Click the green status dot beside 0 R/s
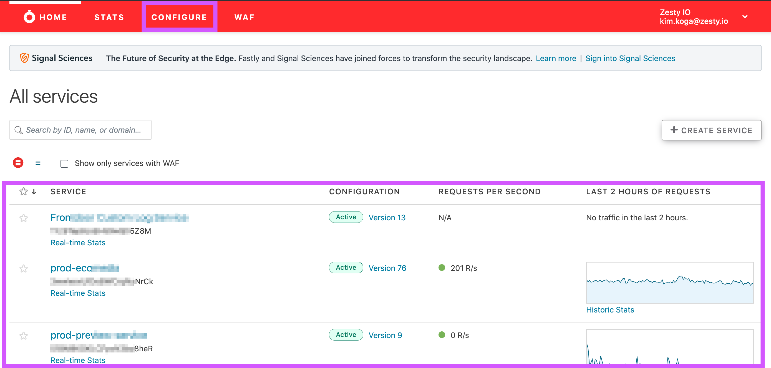The height and width of the screenshot is (368, 771). (442, 335)
